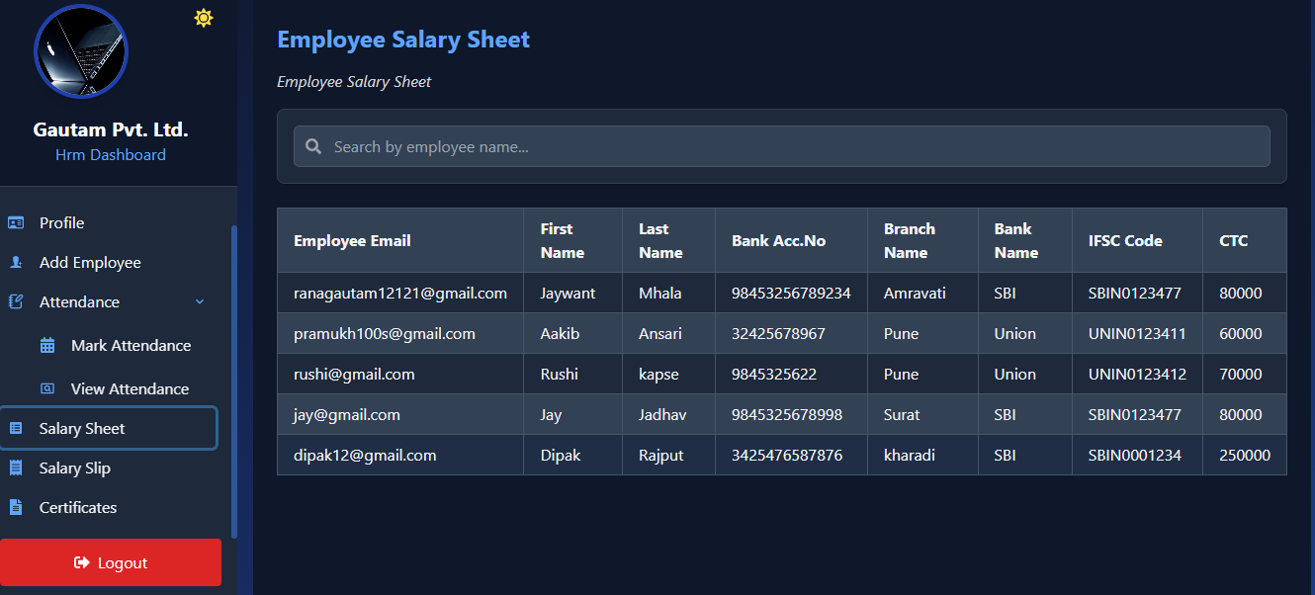Viewport: 1315px width, 595px height.
Task: Click the Hrm Dashboard link
Action: 111,154
